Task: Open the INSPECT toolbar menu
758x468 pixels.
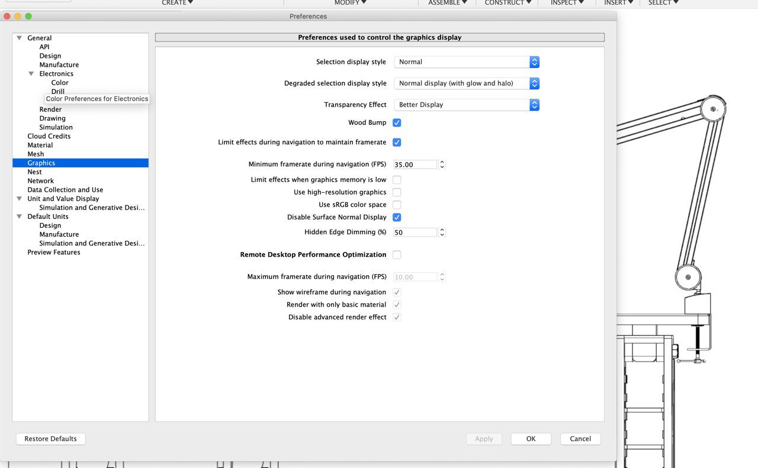Action: (x=567, y=2)
